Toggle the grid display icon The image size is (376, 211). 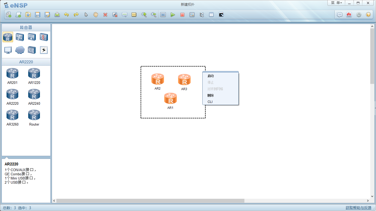point(211,15)
